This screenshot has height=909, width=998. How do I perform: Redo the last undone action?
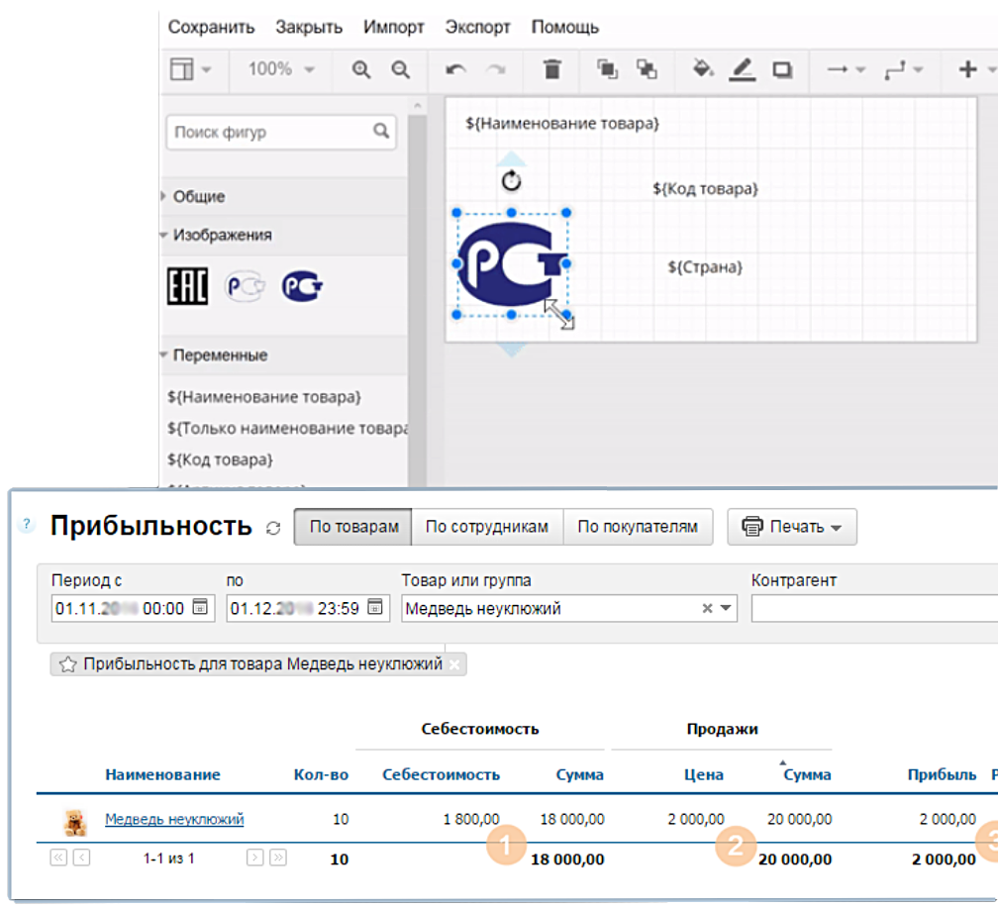coord(496,68)
